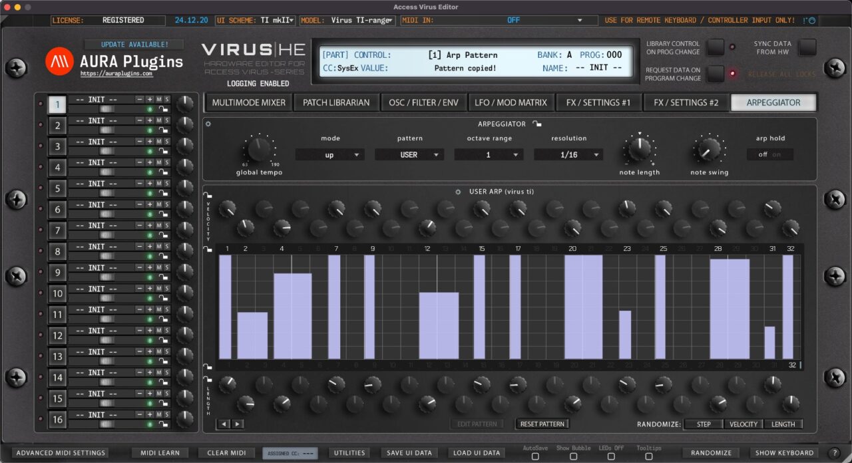Enable the Tooltips checkbox

click(649, 457)
